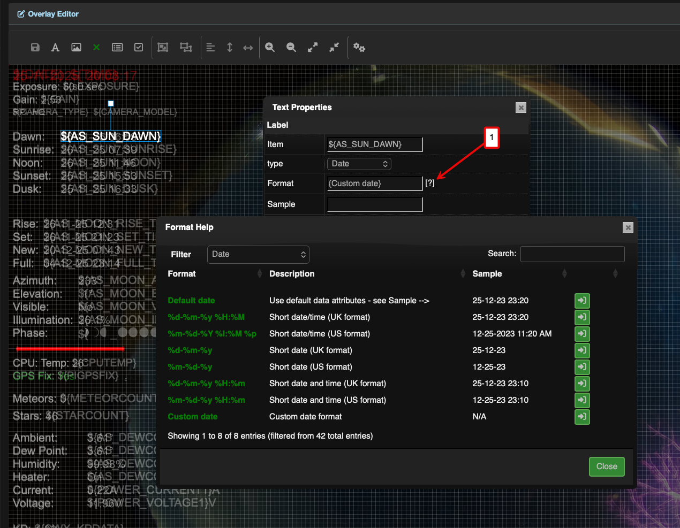Open the Filter Date dropdown
Screen dimensions: 680x528
(258, 255)
